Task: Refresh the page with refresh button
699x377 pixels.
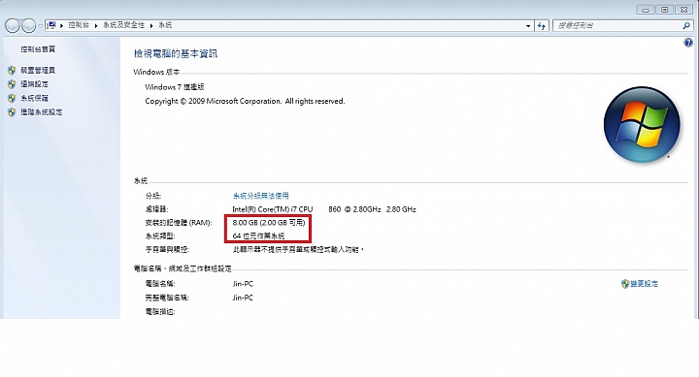Action: pyautogui.click(x=542, y=26)
